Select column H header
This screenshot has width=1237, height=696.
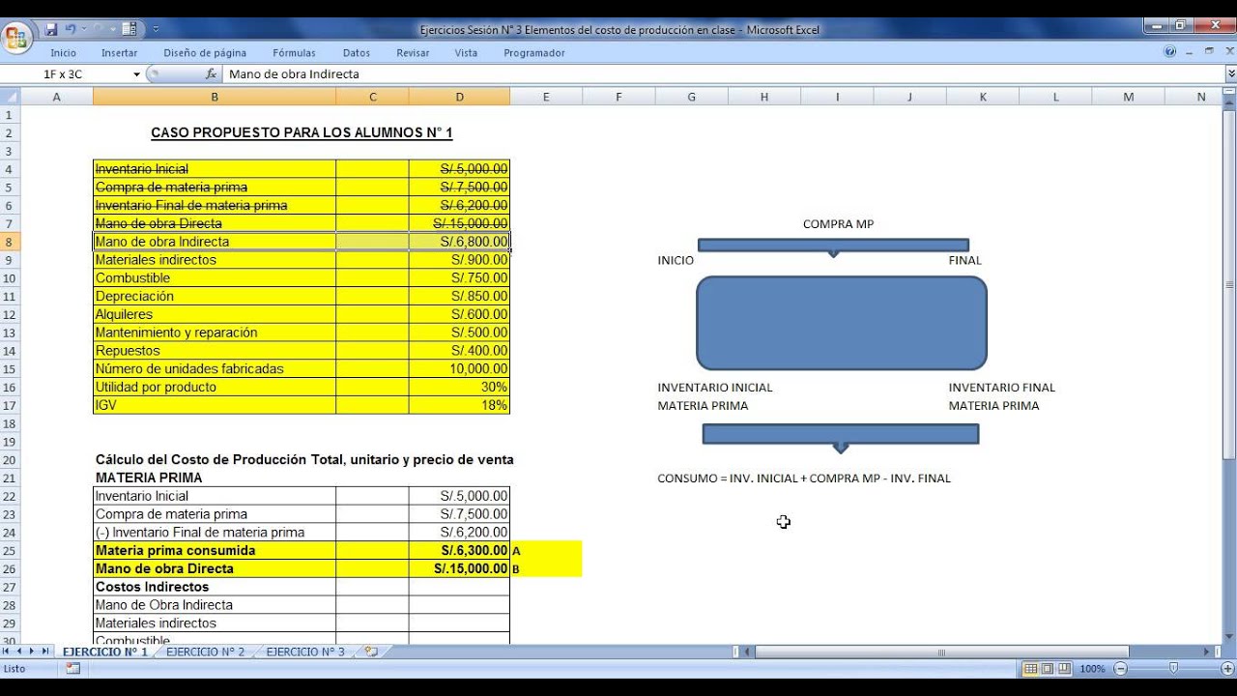pyautogui.click(x=764, y=97)
